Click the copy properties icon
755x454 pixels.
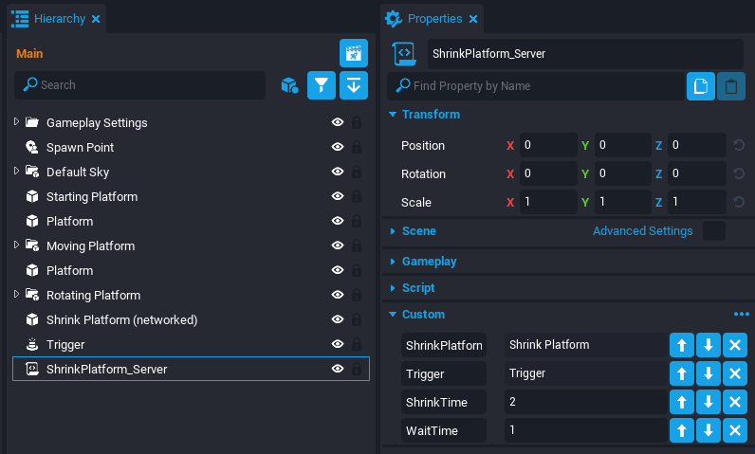click(700, 86)
